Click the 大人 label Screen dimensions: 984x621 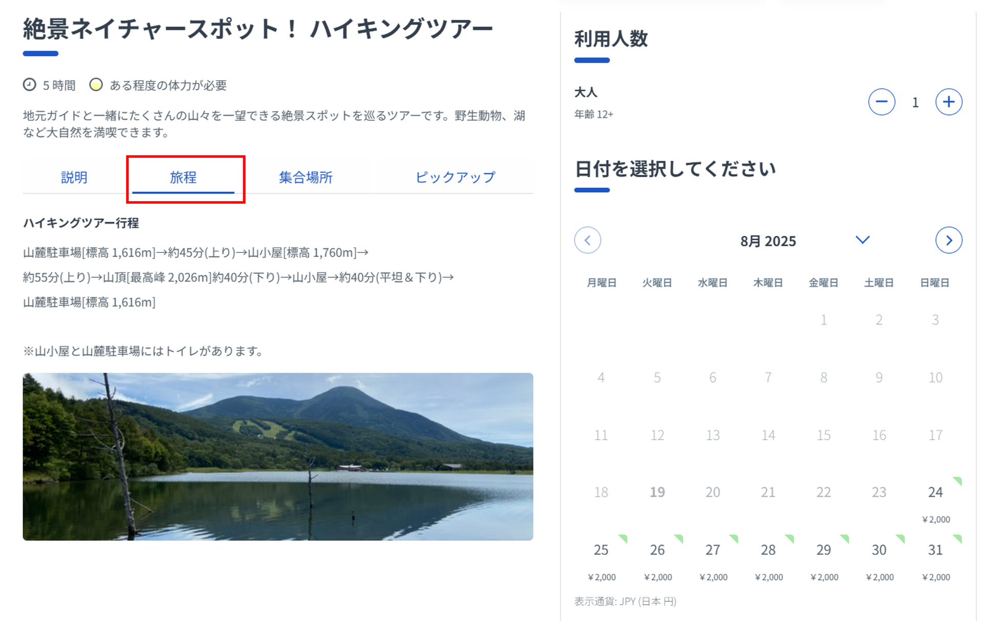click(586, 92)
